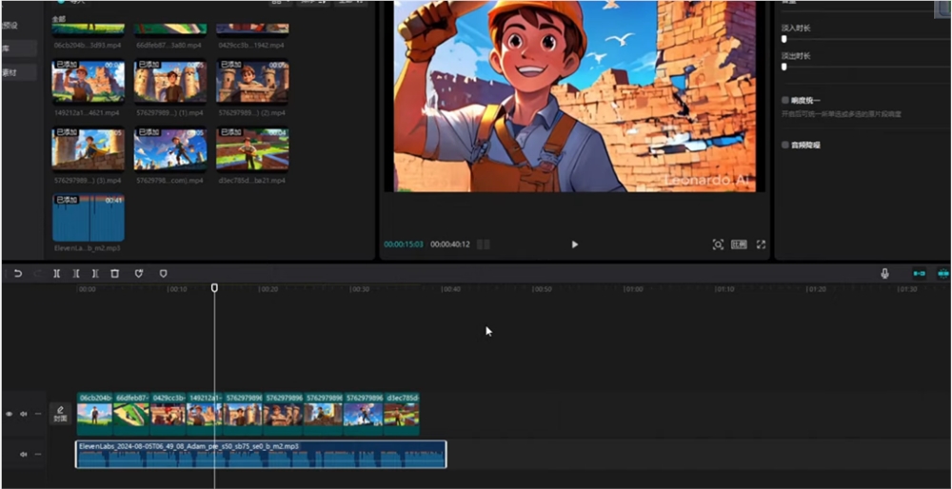Select timeline clip 0429cc3b
This screenshot has width=952, height=489.
point(169,414)
